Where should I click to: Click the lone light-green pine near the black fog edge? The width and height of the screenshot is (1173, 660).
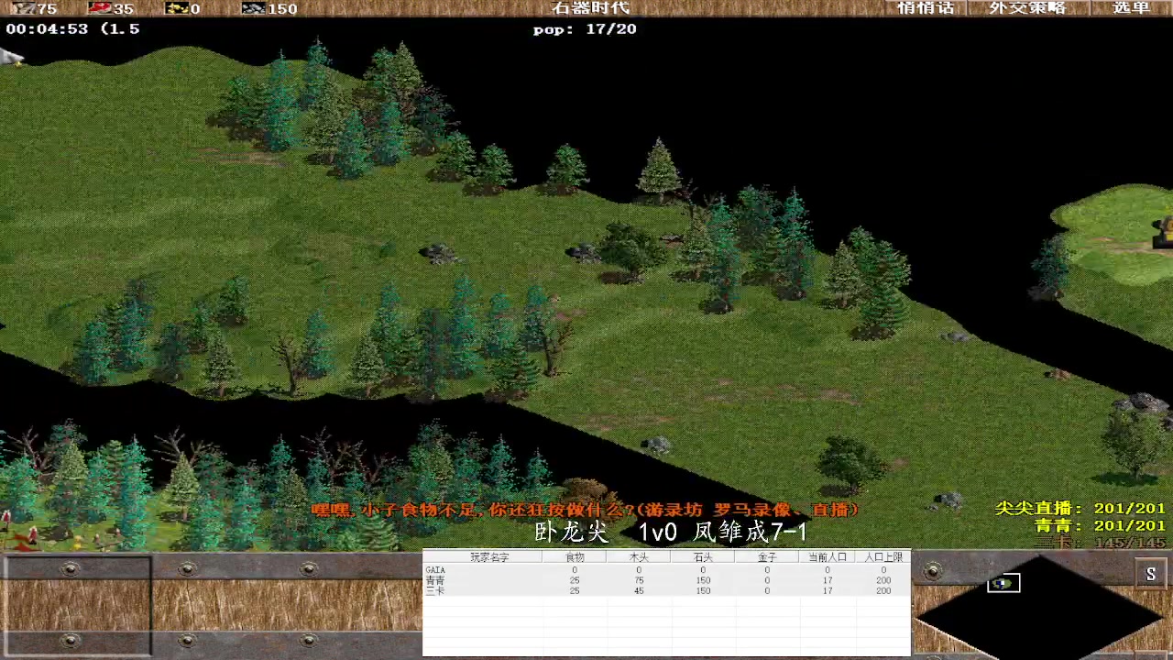659,170
